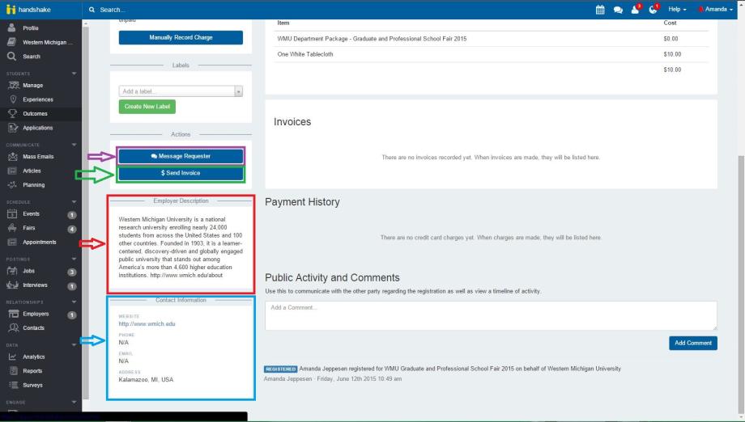Screen dimensions: 745x422
Task: Open the messages chat bubble icon
Action: pyautogui.click(x=618, y=10)
